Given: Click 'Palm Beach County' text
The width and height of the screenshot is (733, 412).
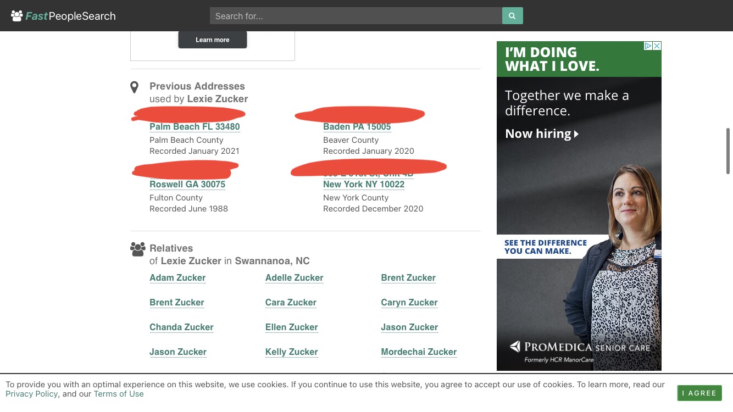Looking at the screenshot, I should click(186, 140).
